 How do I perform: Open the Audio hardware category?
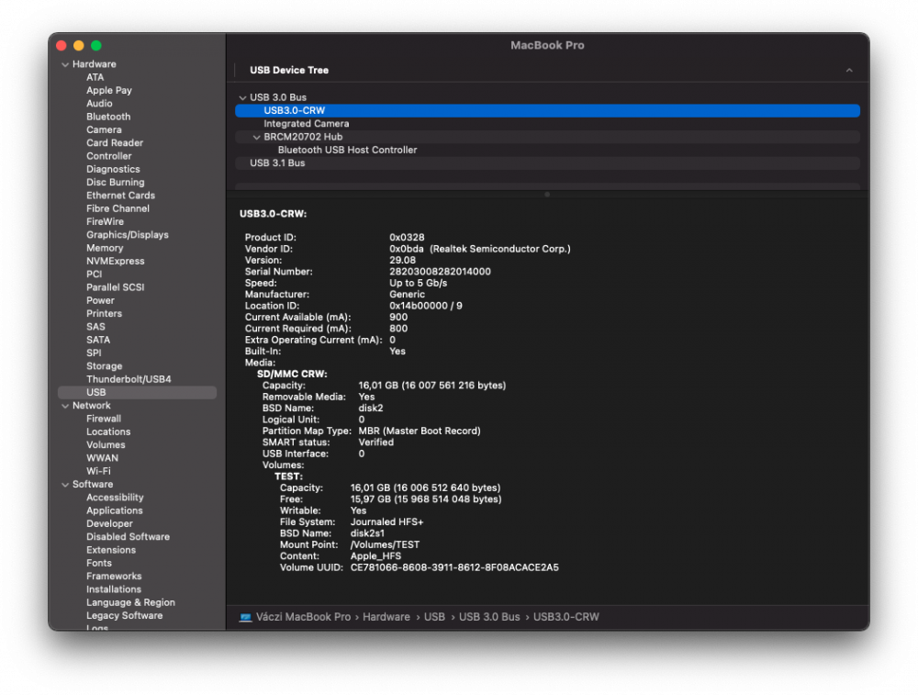click(99, 104)
